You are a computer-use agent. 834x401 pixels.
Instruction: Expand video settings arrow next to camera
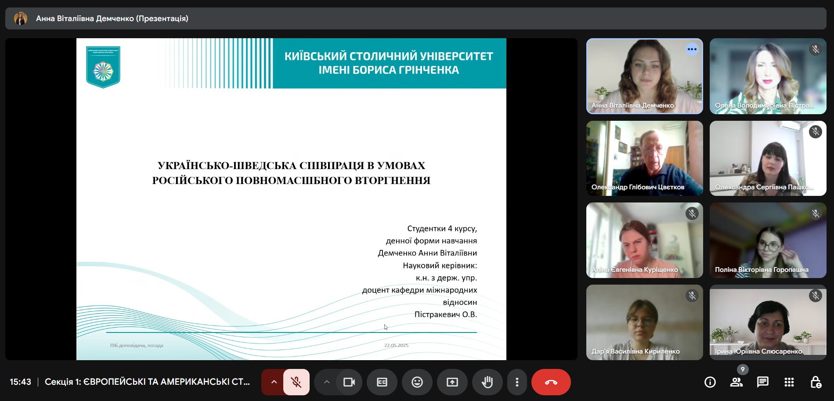pos(326,382)
